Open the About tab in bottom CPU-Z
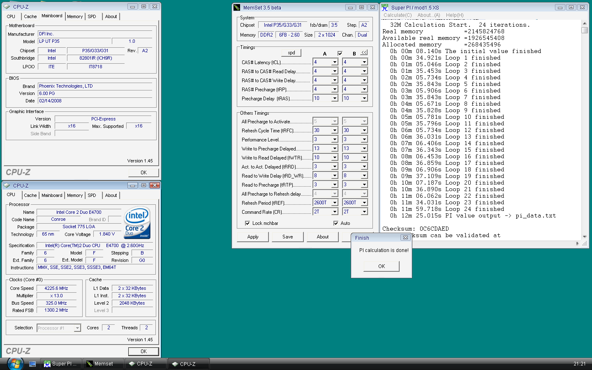592x370 pixels. click(x=111, y=195)
